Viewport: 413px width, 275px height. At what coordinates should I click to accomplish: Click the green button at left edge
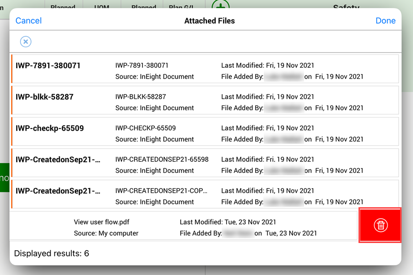pos(4,178)
